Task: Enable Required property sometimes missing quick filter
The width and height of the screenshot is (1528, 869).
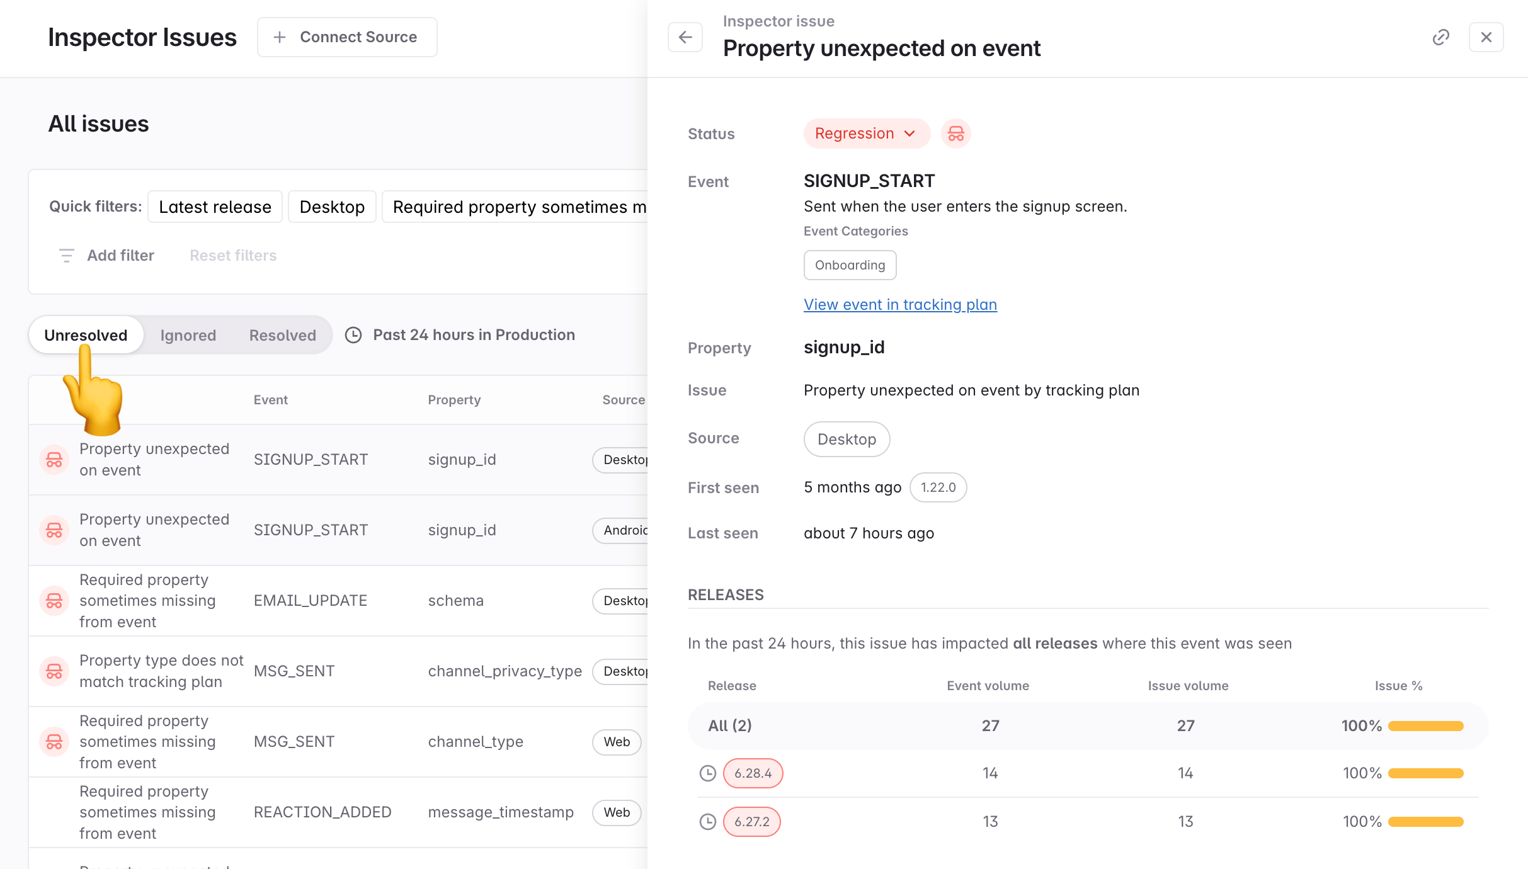Action: tap(516, 207)
